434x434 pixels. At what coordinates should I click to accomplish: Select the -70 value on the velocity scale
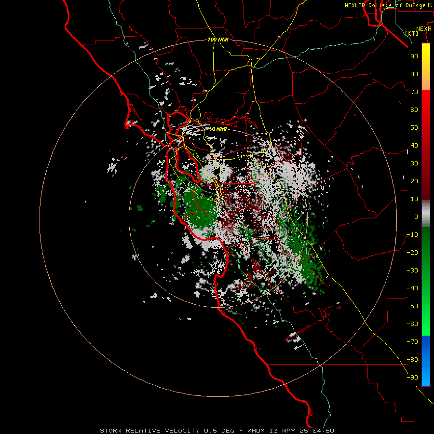coord(412,342)
